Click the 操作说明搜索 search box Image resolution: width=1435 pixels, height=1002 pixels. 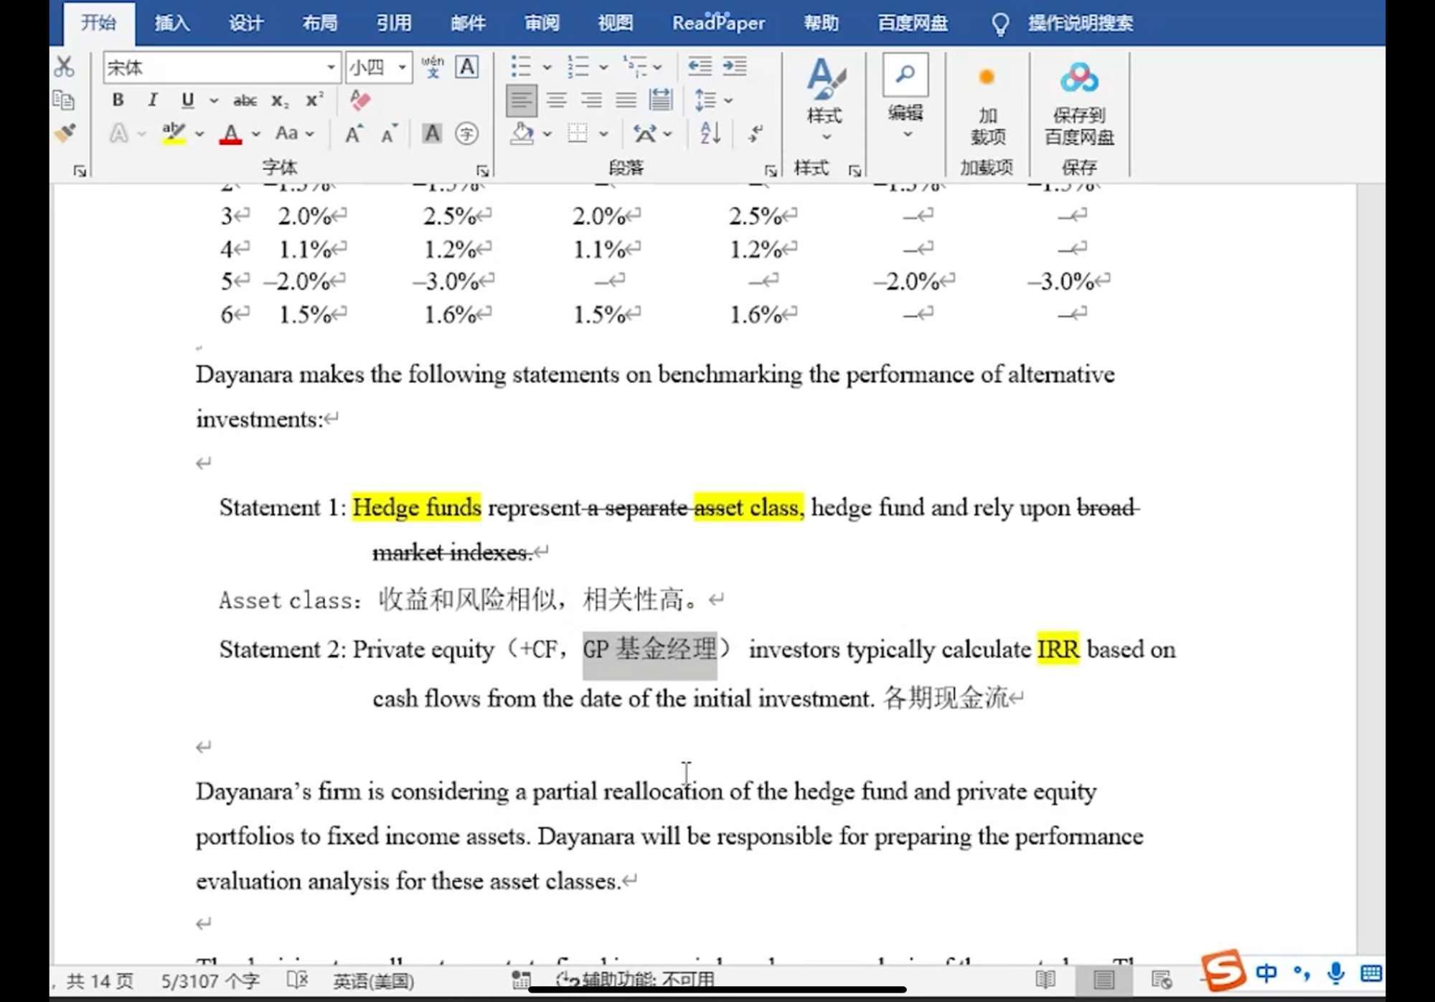point(1080,23)
